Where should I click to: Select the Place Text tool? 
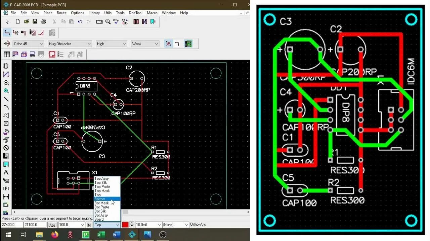pos(6,172)
